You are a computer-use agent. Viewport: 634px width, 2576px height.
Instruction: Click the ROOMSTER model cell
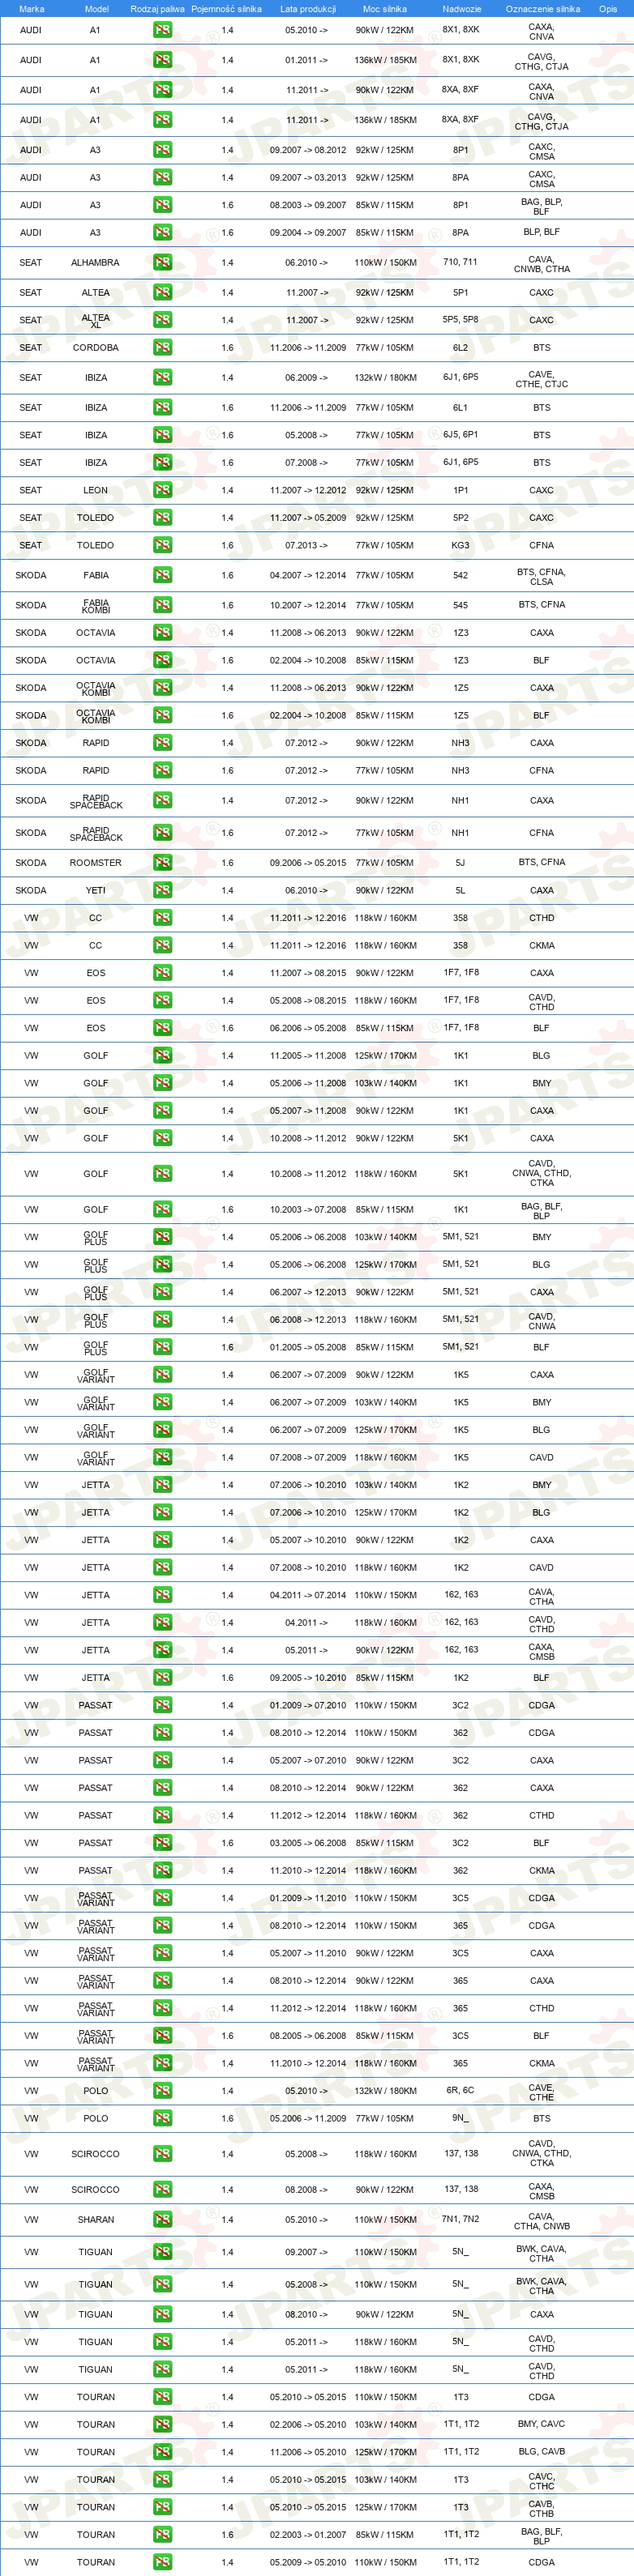click(95, 862)
